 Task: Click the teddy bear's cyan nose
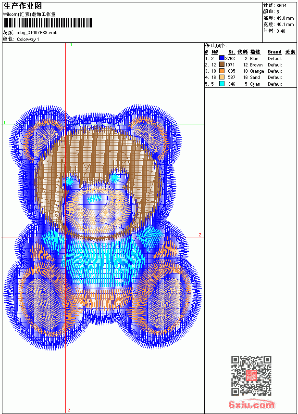[94, 198]
